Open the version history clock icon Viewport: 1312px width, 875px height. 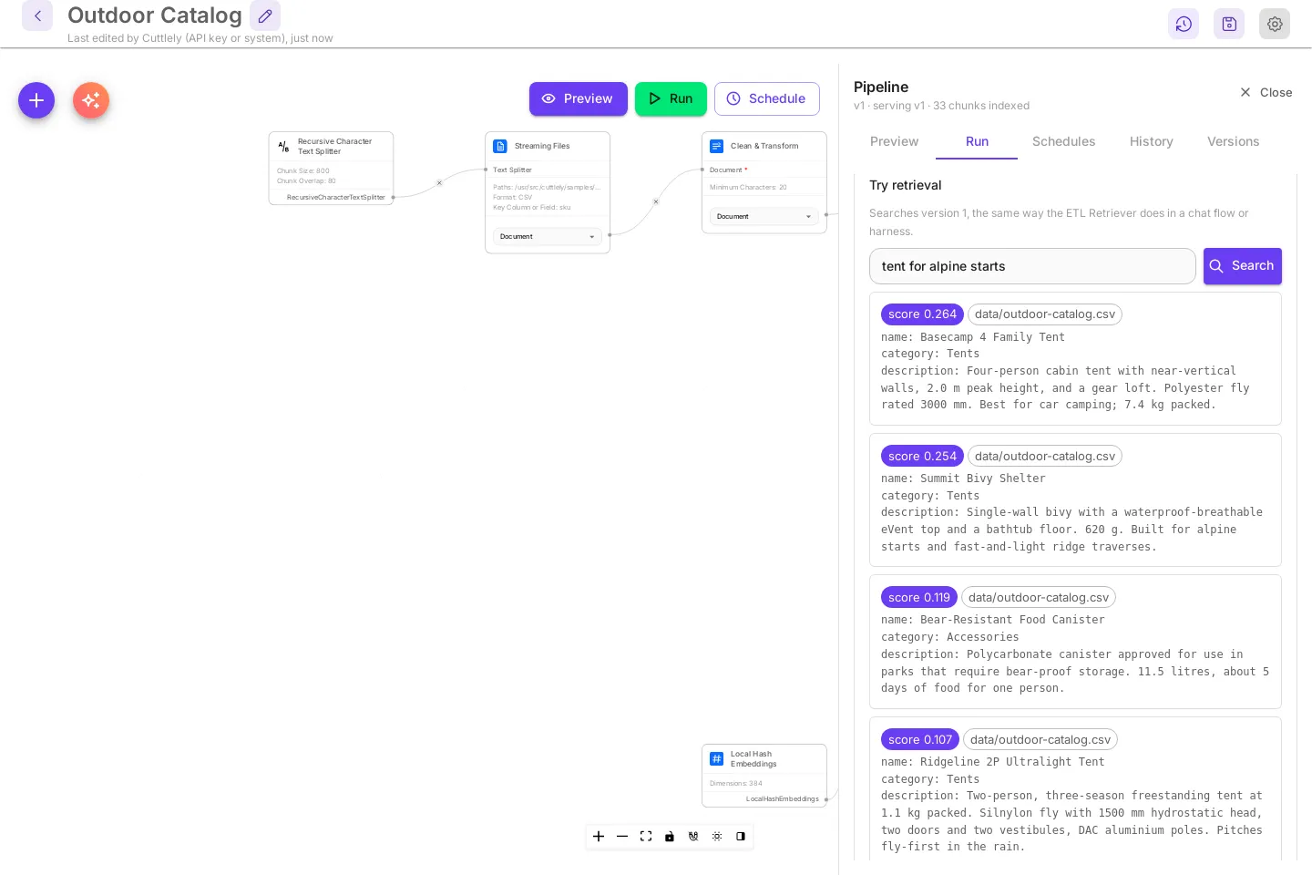tap(1184, 24)
